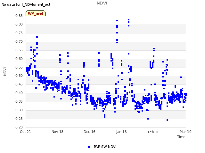Click the 'No data for f_NDVIorient_out' message
Screen dimensions: 205x153
coord(26,4)
